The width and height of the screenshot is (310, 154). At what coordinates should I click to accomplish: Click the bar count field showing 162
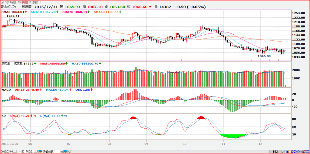pos(275,152)
